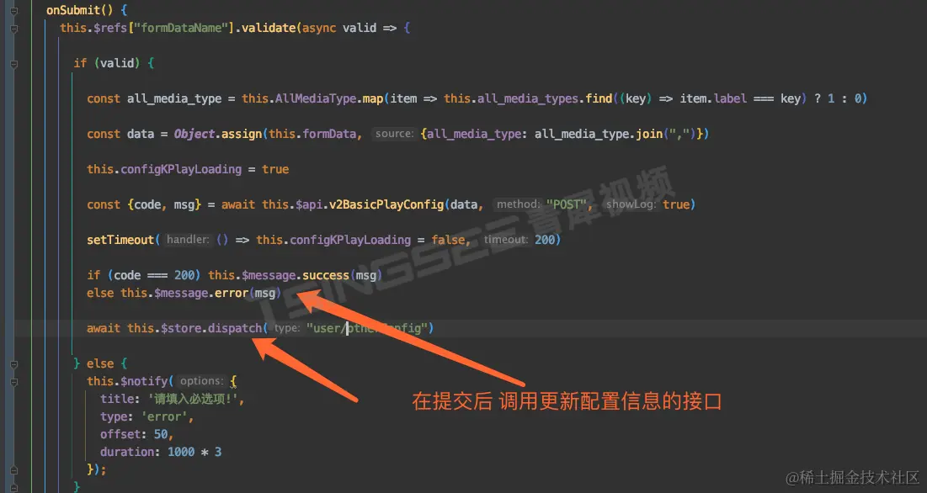Viewport: 927px width, 493px height.
Task: Collapse the else block fold marker
Action: pos(14,364)
